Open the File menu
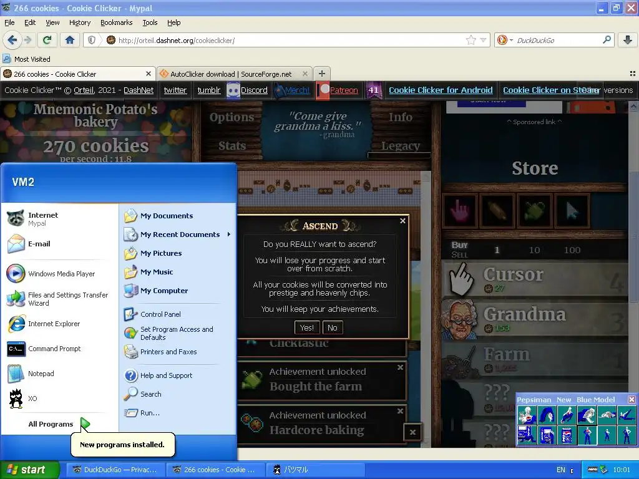639x479 pixels. [9, 22]
